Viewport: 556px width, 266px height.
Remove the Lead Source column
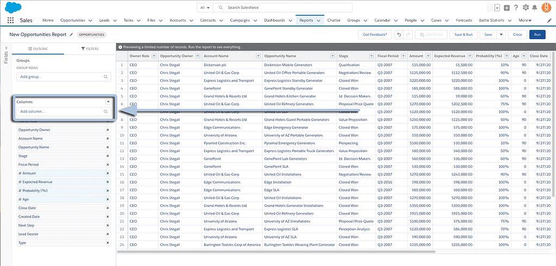pos(108,234)
